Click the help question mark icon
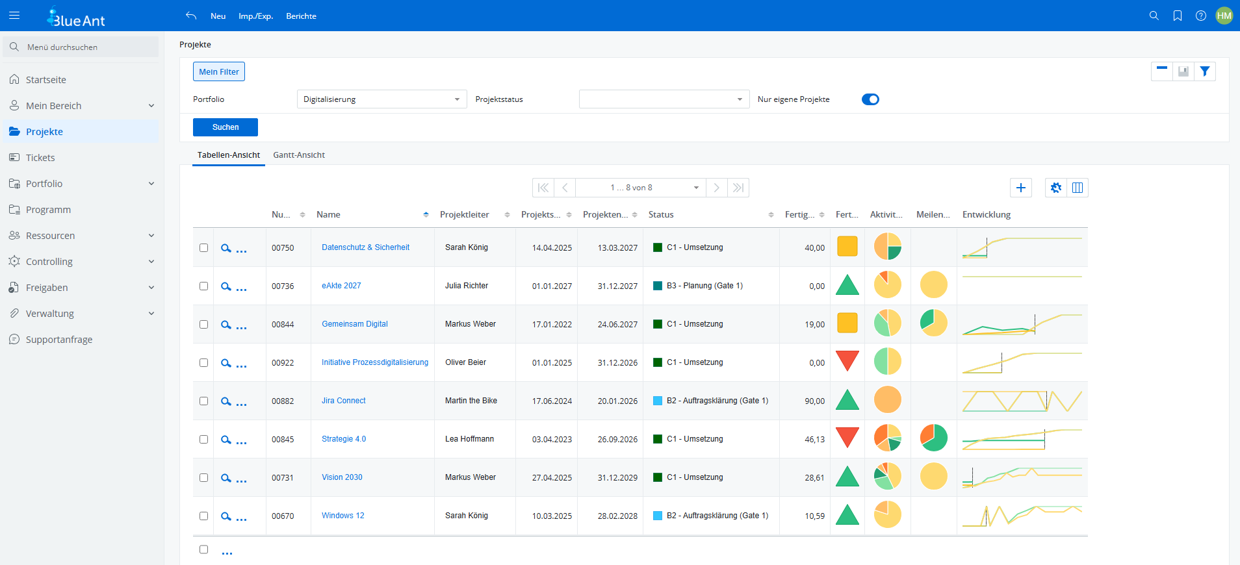1240x565 pixels. coord(1201,16)
